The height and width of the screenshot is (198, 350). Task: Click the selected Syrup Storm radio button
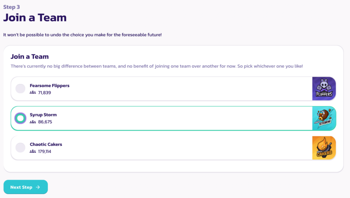pyautogui.click(x=20, y=118)
